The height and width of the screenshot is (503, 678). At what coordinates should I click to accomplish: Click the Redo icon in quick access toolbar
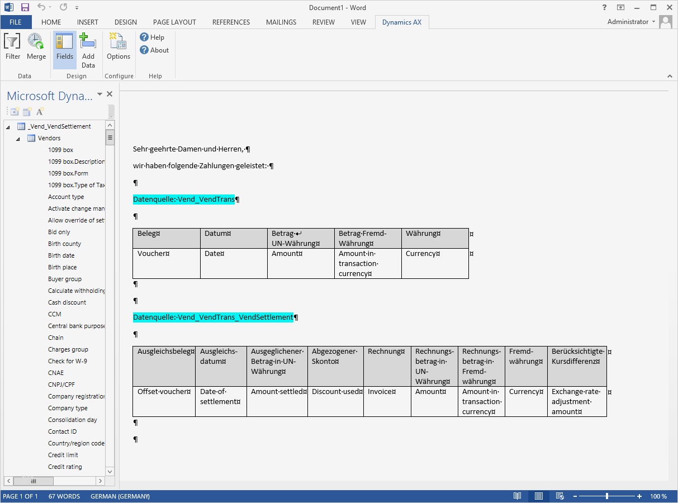coord(63,7)
